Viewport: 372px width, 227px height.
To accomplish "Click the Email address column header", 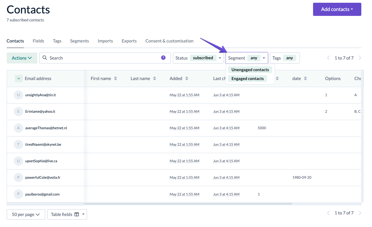I will [38, 79].
